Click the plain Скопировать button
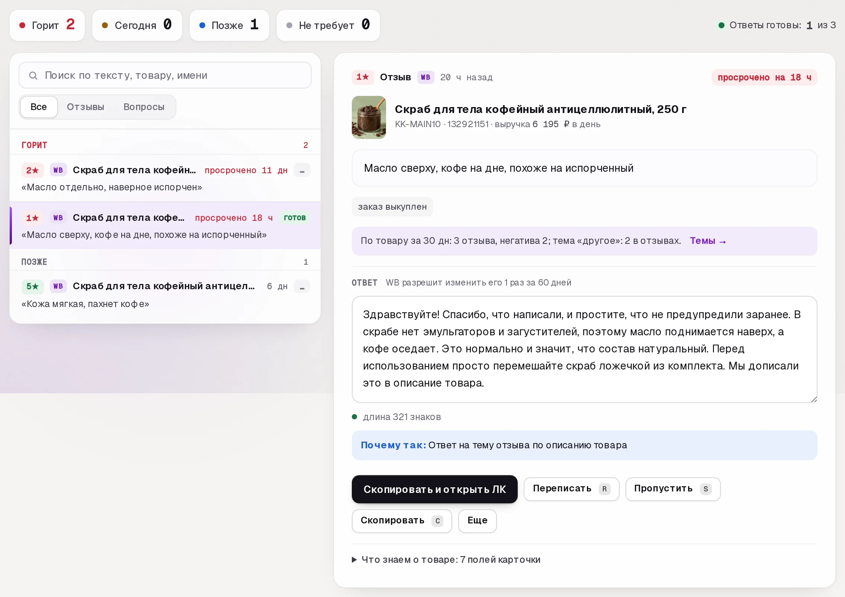Viewport: 845px width, 597px height. 402,521
